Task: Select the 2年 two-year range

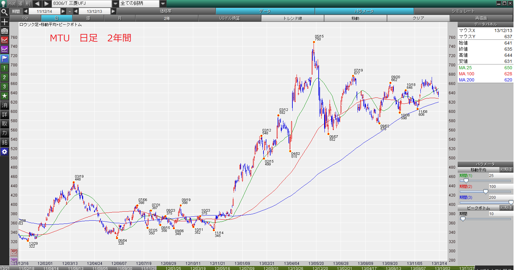Action: (x=167, y=18)
